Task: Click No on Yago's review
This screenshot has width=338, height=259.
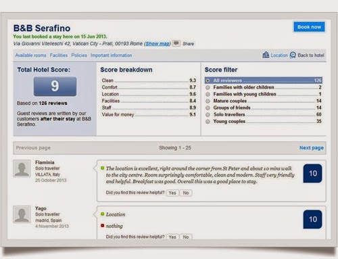Action: (x=186, y=237)
